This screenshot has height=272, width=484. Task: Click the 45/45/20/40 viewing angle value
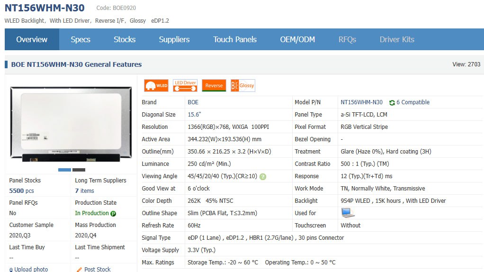point(222,176)
